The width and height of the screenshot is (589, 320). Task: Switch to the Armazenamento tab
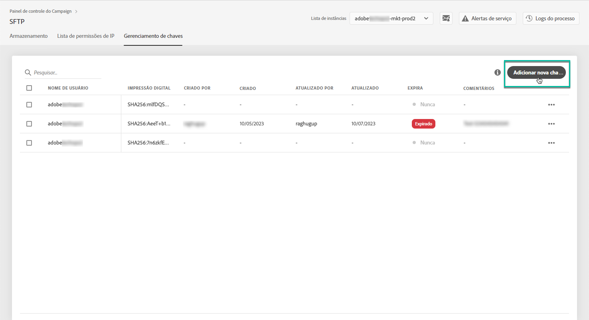[x=29, y=36]
